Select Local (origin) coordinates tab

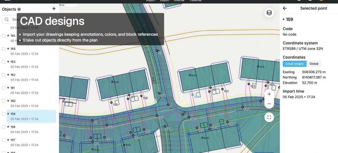(x=294, y=64)
